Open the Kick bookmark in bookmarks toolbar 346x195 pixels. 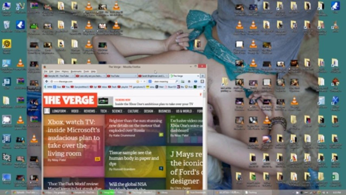(189, 87)
